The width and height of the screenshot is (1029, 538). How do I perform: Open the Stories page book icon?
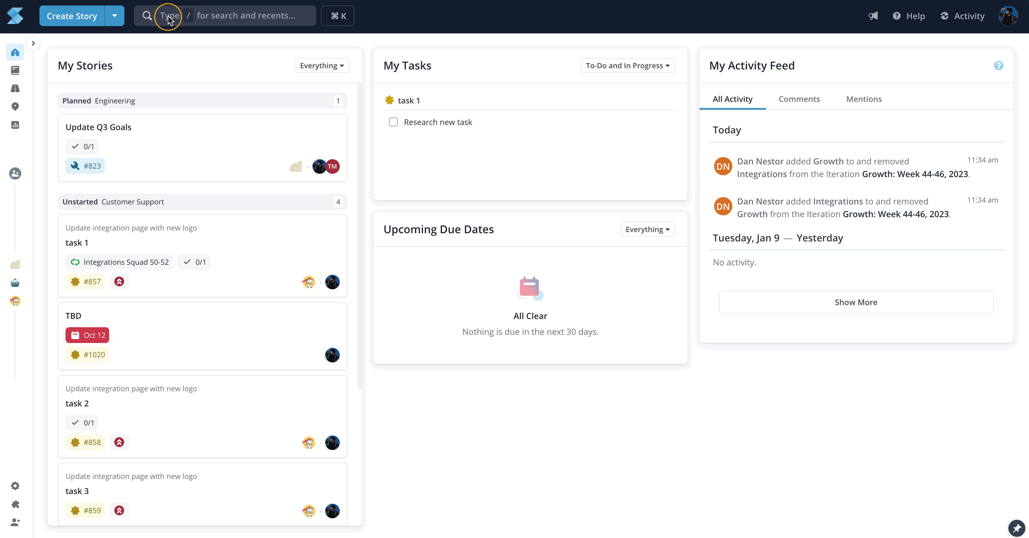pyautogui.click(x=15, y=70)
